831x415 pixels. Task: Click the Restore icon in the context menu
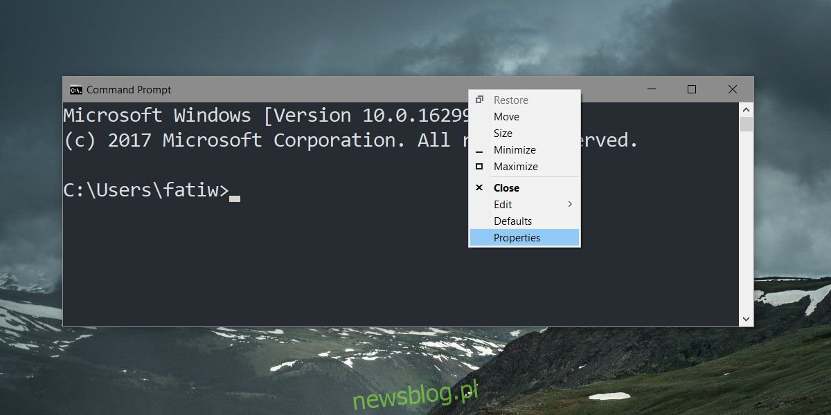(479, 100)
